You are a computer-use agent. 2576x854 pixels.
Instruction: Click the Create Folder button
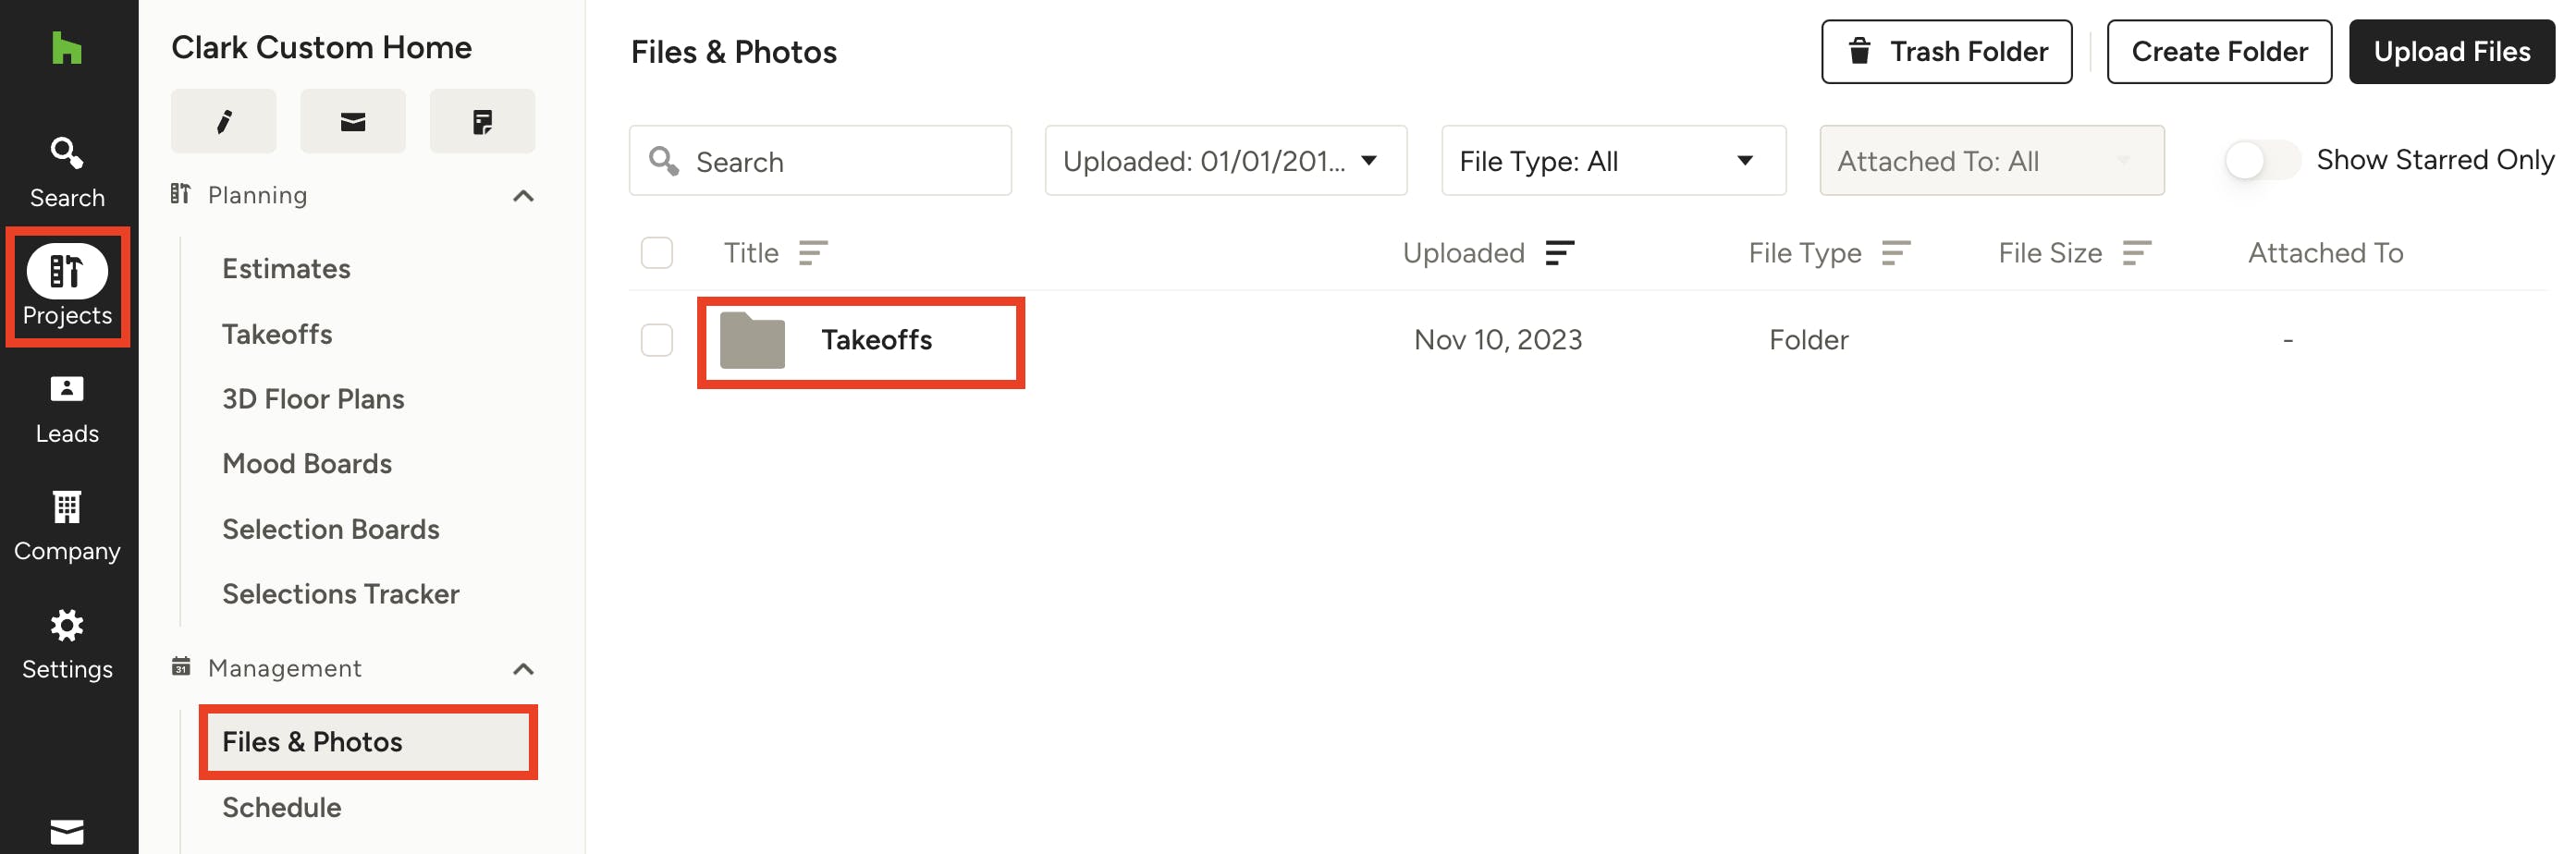2219,51
